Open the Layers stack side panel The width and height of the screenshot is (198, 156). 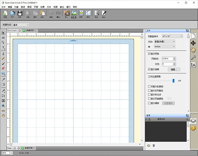pos(193,121)
